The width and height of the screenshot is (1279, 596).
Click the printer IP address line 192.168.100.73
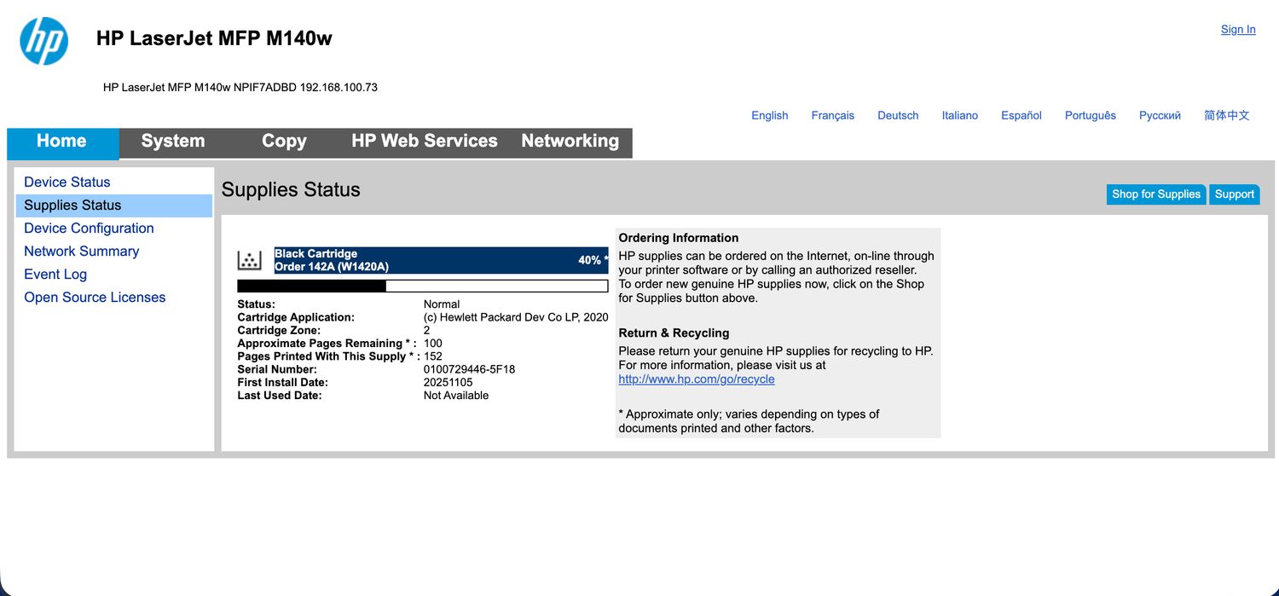[240, 87]
